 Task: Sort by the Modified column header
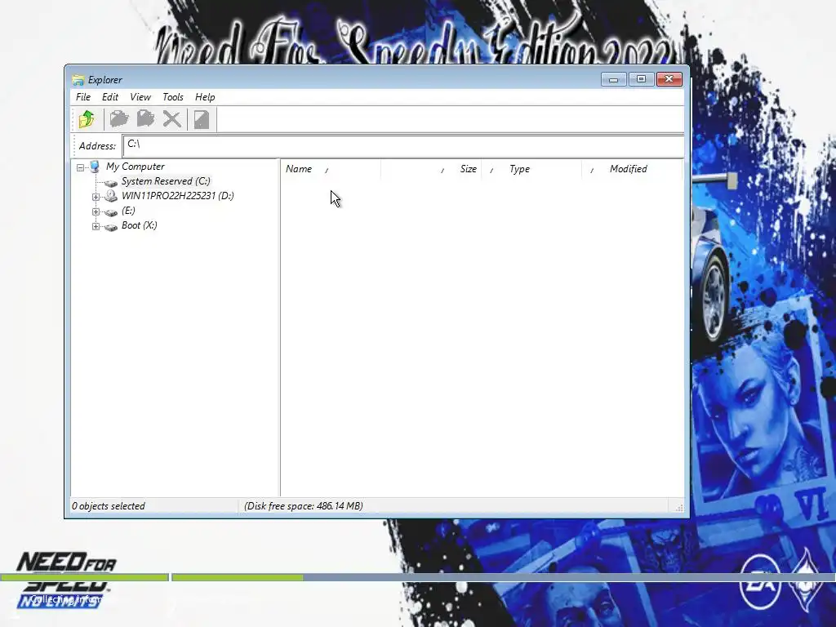[x=631, y=169]
